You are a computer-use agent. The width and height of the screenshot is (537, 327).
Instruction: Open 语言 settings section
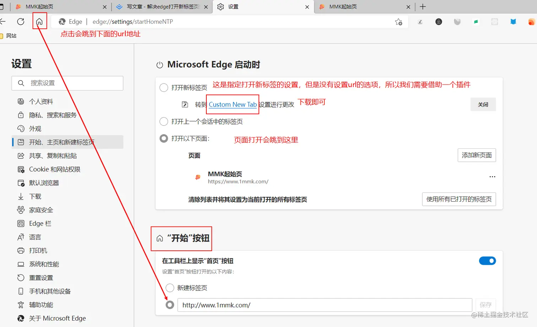[x=67, y=237]
